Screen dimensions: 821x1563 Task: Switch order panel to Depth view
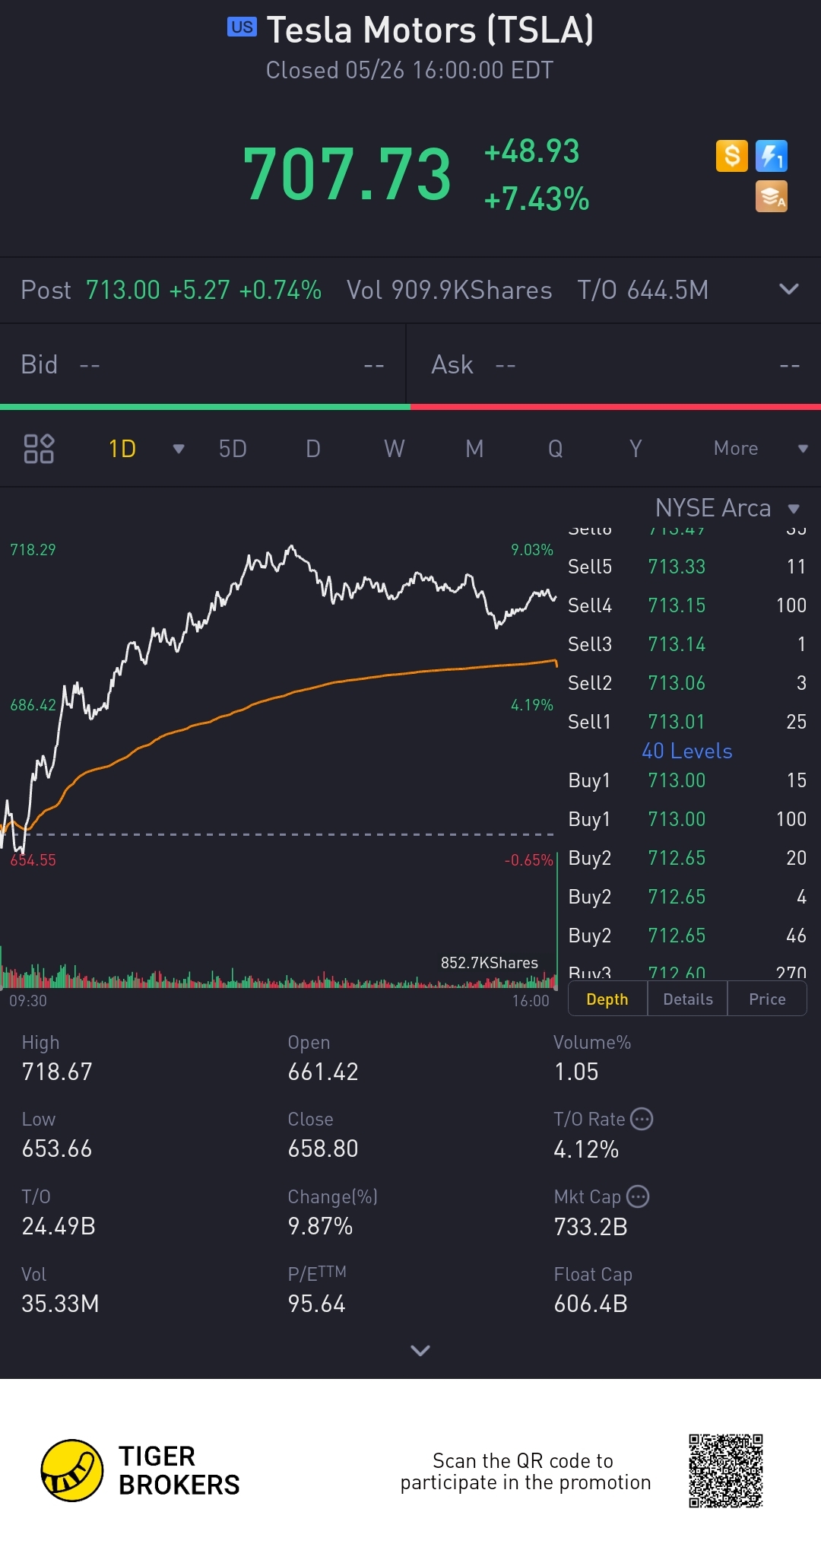pyautogui.click(x=607, y=999)
